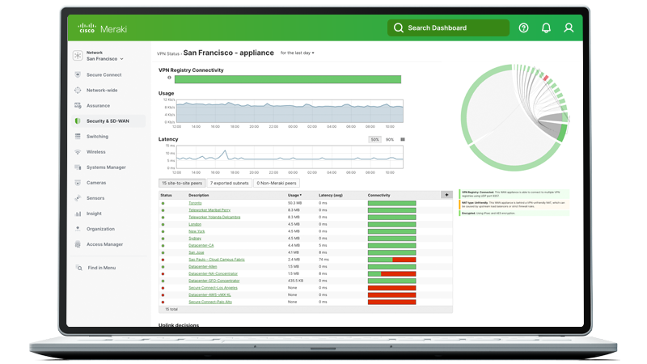Viewport: 647px width, 364px height.
Task: Open the notifications bell icon
Action: 546,28
